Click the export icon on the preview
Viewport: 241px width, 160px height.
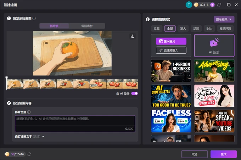click(x=133, y=36)
